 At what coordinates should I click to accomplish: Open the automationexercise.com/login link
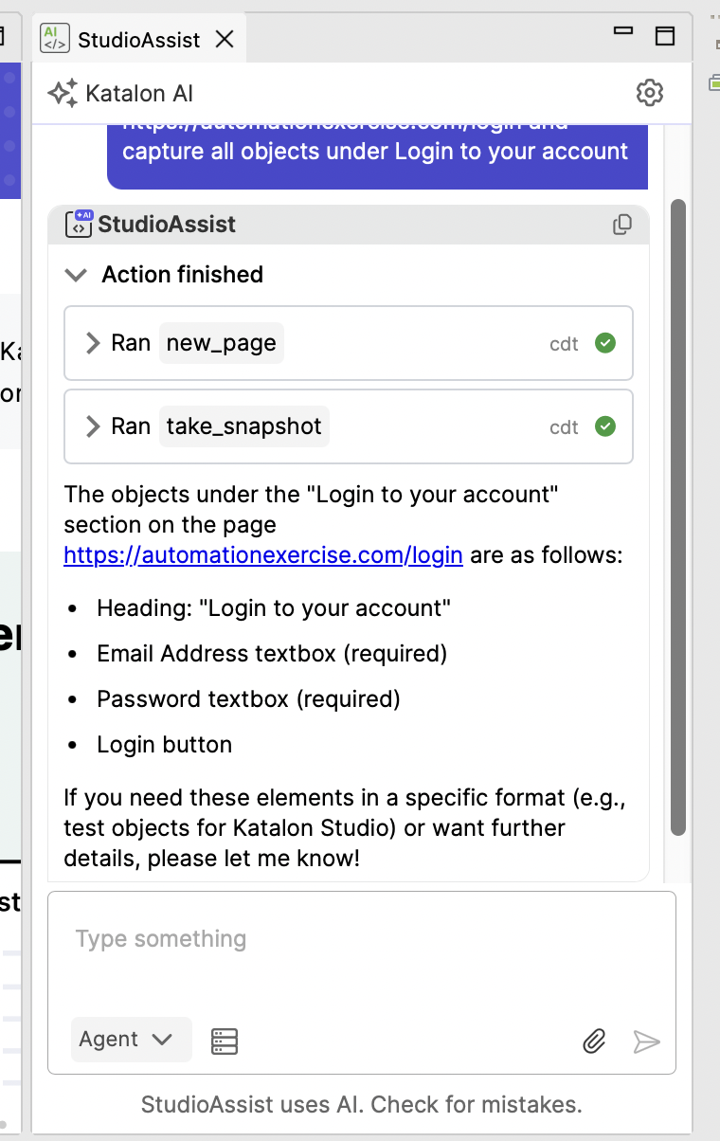click(x=262, y=554)
